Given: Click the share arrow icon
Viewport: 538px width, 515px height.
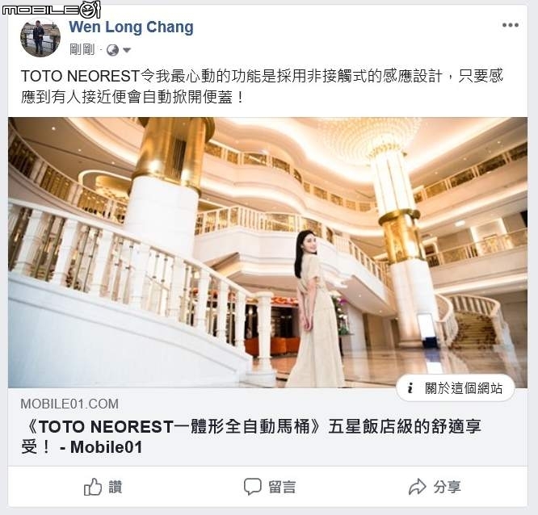Looking at the screenshot, I should point(417,487).
